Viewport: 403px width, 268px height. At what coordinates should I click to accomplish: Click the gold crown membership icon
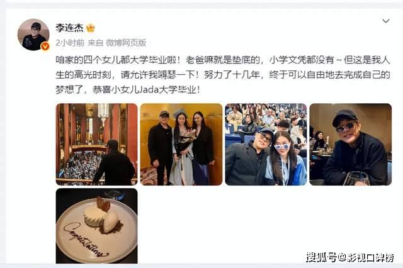pyautogui.click(x=91, y=28)
